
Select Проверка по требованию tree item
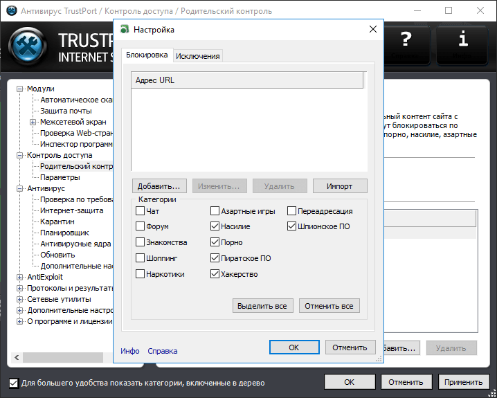76,199
